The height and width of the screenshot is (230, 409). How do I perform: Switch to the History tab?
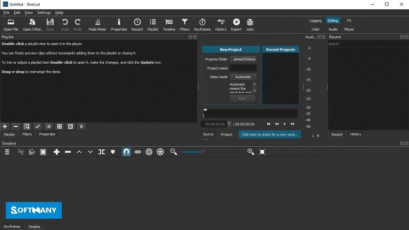[355, 134]
